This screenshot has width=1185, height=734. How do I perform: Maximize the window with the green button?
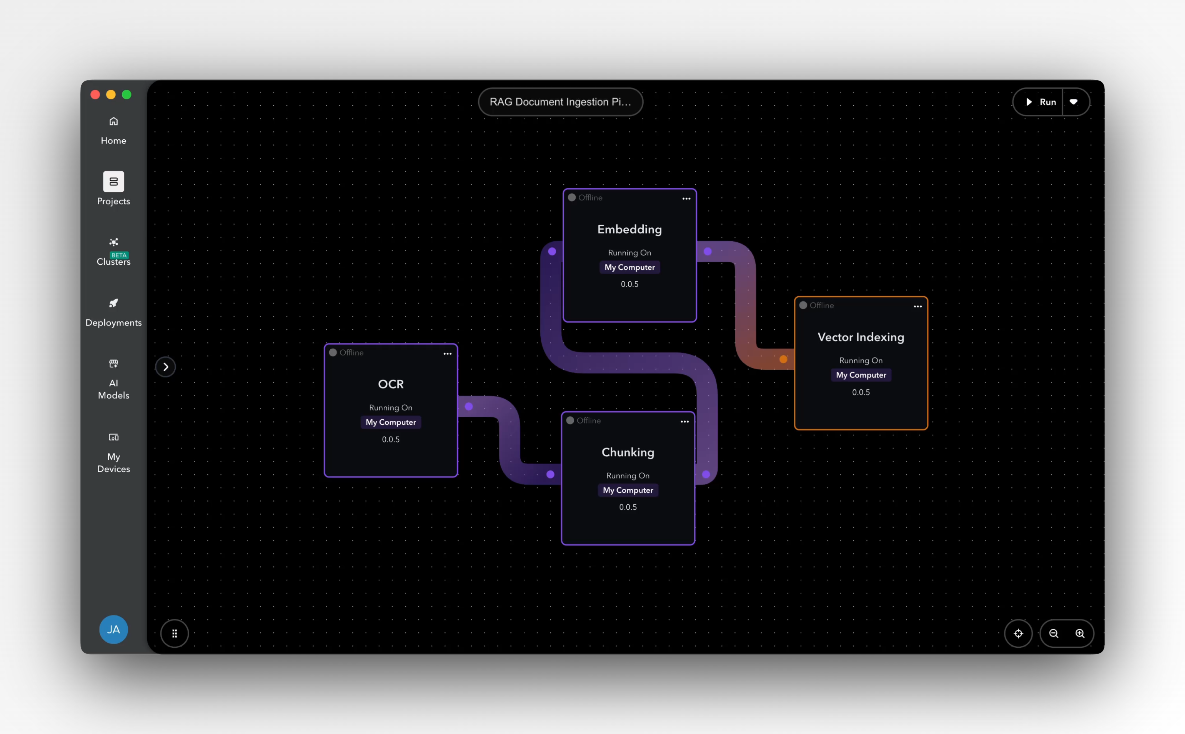point(127,95)
